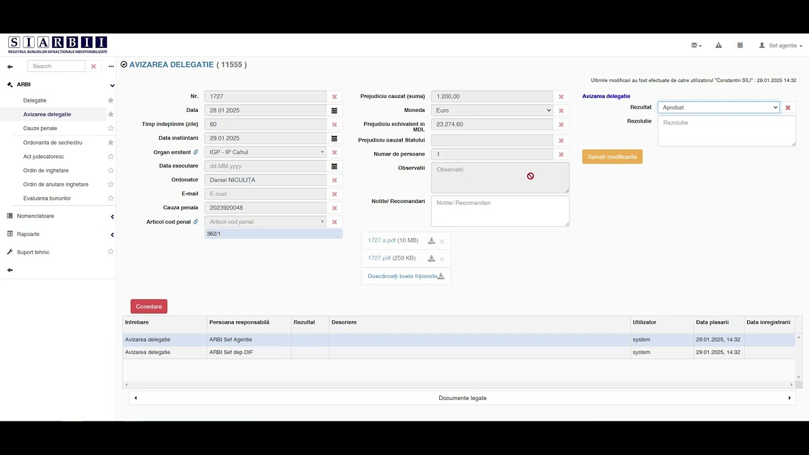Toggle favorite star for Evaluarea bunurilor
The height and width of the screenshot is (455, 809).
pyautogui.click(x=111, y=198)
